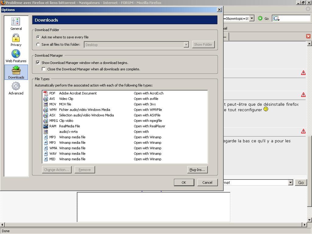
Task: Select the MOV file row
Action: 65,104
